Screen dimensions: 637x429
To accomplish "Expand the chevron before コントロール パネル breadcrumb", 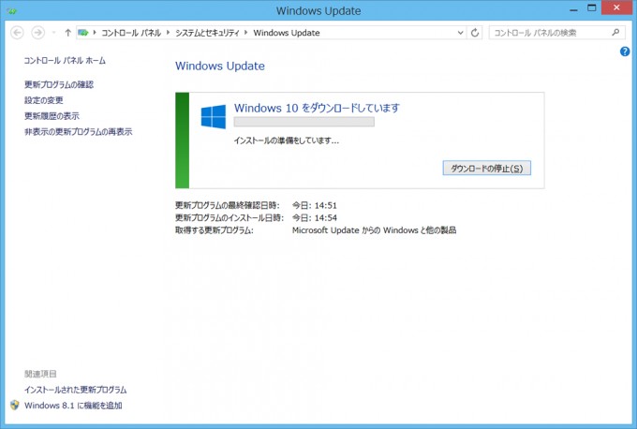I will point(95,33).
